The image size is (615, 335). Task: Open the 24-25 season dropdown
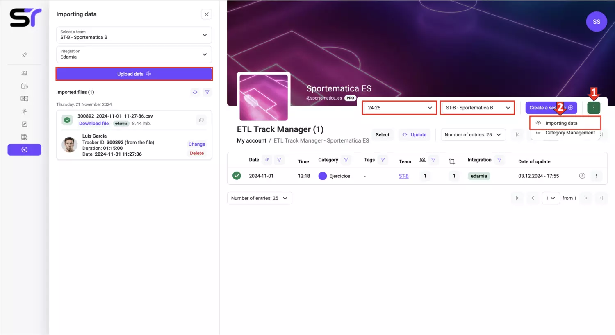399,108
